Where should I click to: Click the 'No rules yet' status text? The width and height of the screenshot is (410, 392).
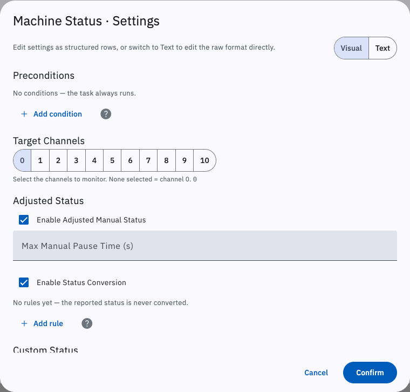click(101, 303)
